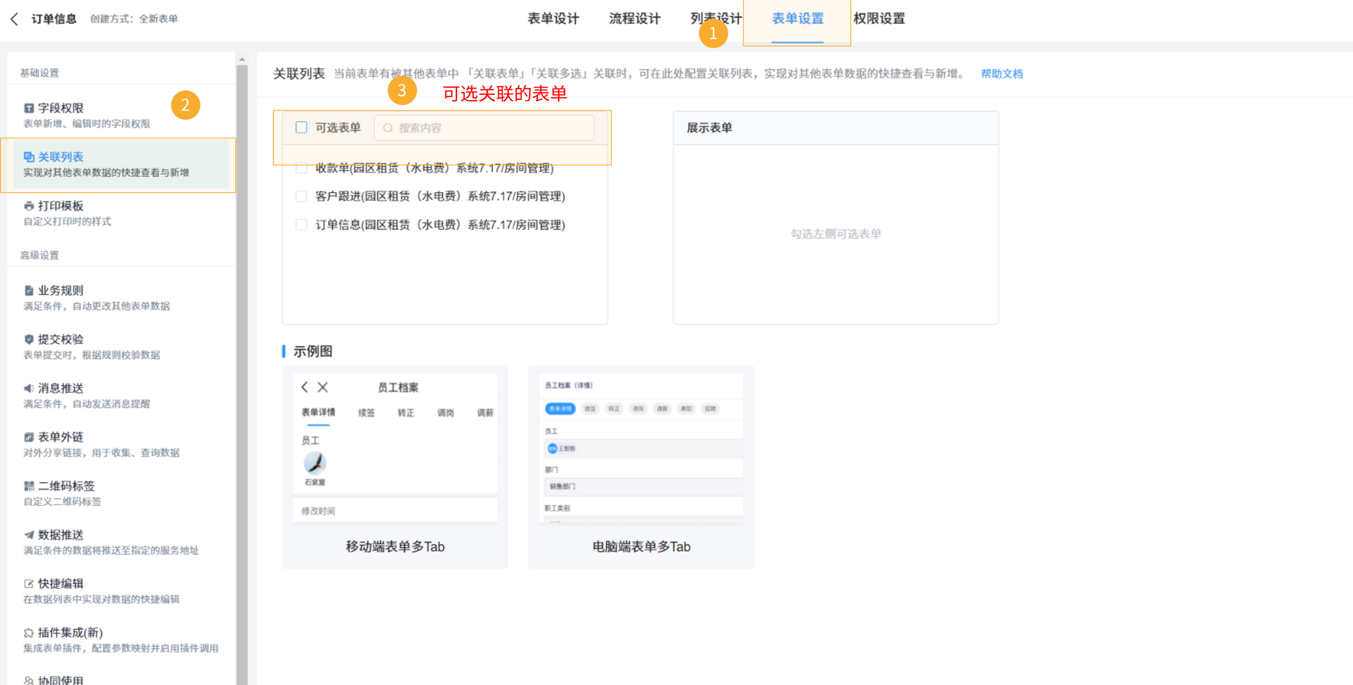The width and height of the screenshot is (1353, 685).
Task: Open 消息推送 settings
Action: [x=121, y=395]
